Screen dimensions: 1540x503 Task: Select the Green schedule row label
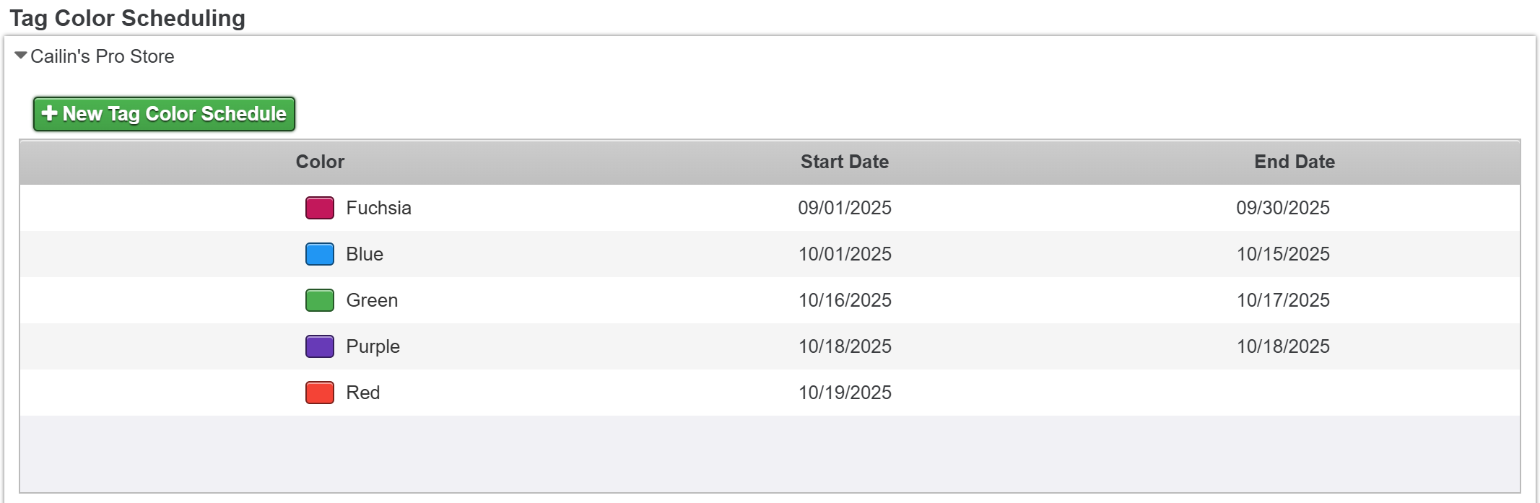[x=372, y=300]
